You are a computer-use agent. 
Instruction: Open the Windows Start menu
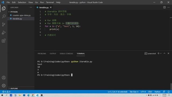click(2, 95)
